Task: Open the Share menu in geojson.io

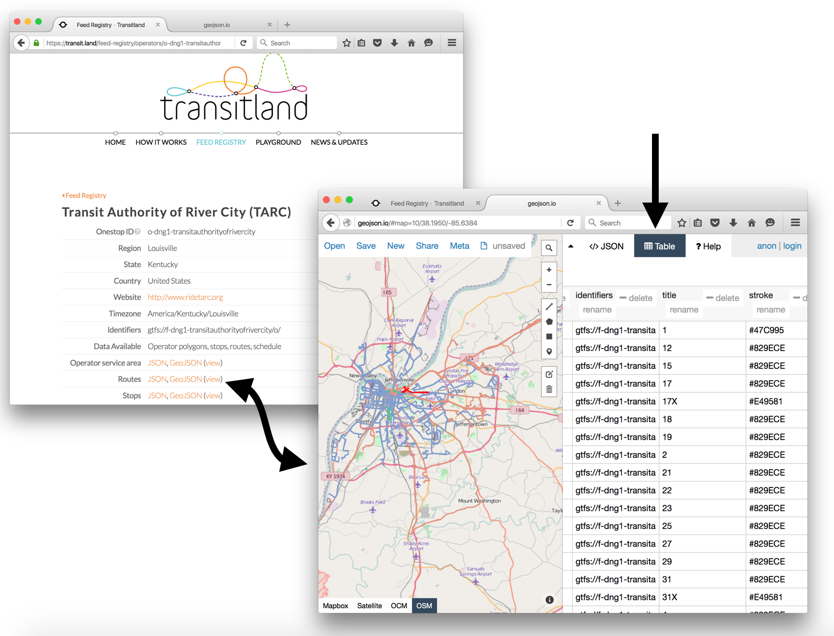Action: [x=427, y=246]
